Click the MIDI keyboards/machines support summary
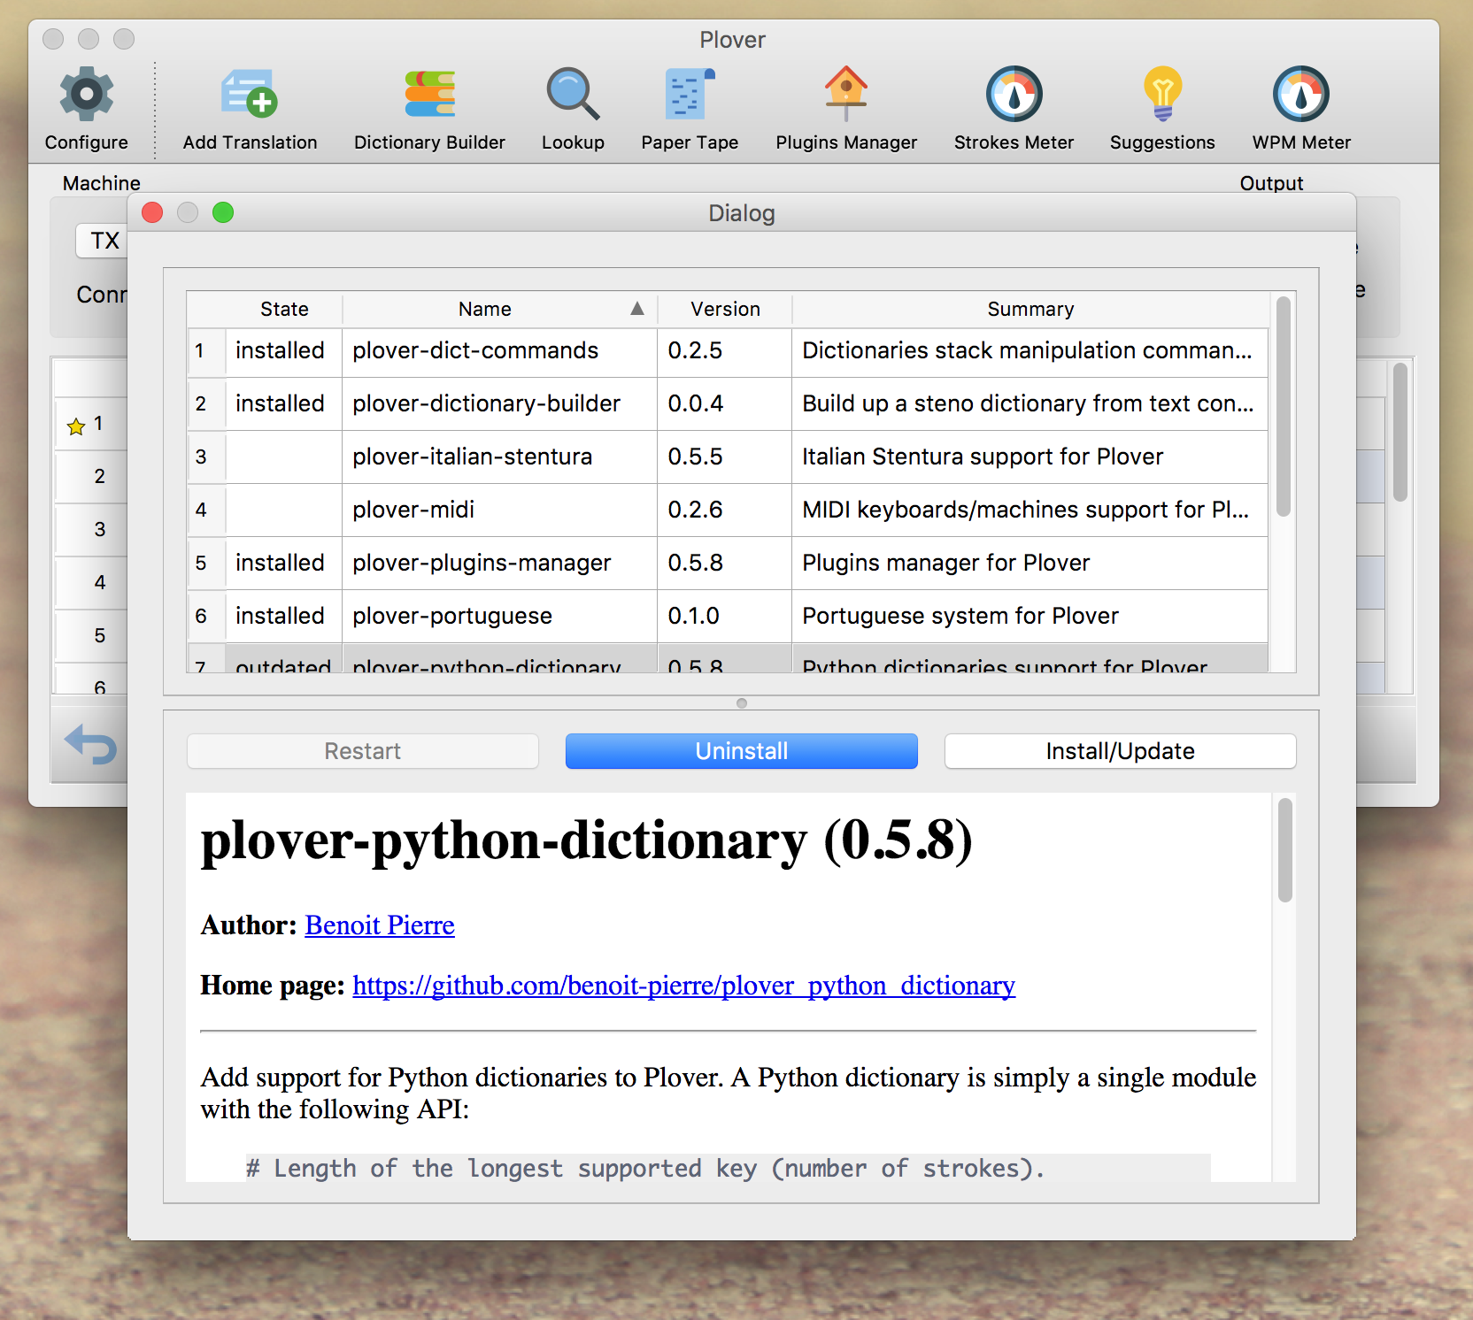 1030,510
